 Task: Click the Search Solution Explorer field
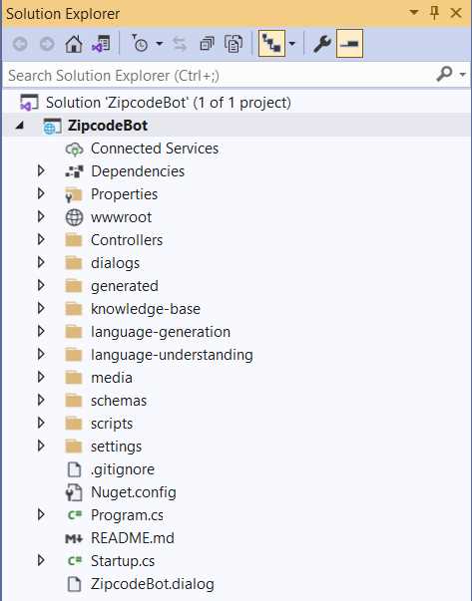pos(219,75)
